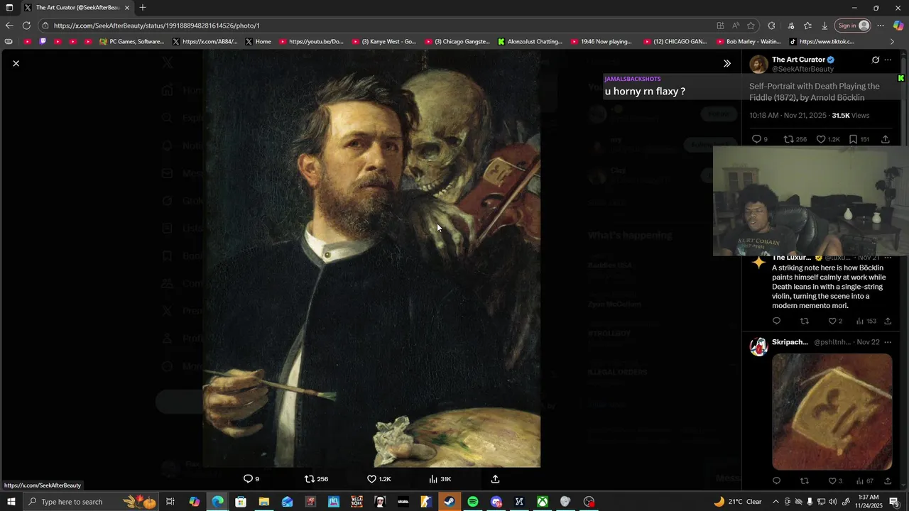View 31K analytics icon below the painting
Image resolution: width=909 pixels, height=511 pixels.
pyautogui.click(x=440, y=479)
